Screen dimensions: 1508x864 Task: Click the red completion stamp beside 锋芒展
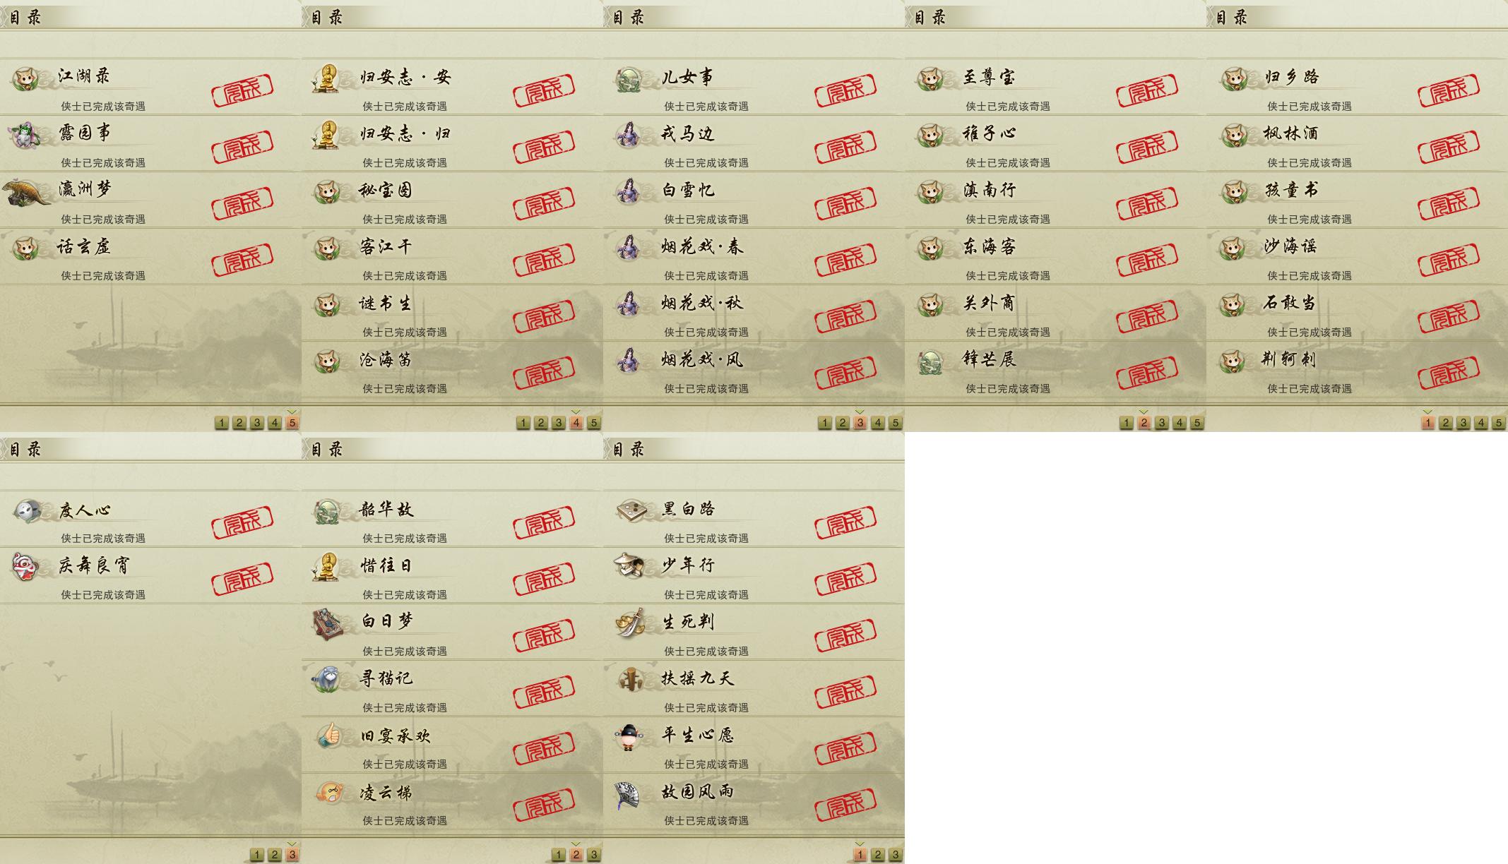coord(1147,372)
